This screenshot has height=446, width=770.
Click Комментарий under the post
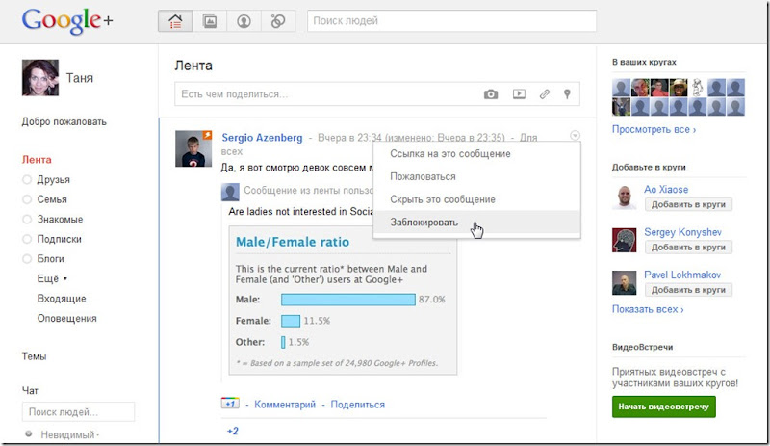coord(285,405)
